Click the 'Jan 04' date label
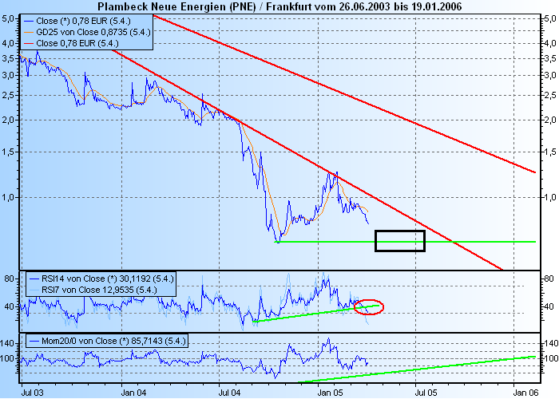The height and width of the screenshot is (399, 559). point(133,393)
